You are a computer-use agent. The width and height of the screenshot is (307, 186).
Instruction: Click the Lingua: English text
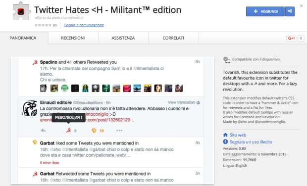click(x=235, y=165)
